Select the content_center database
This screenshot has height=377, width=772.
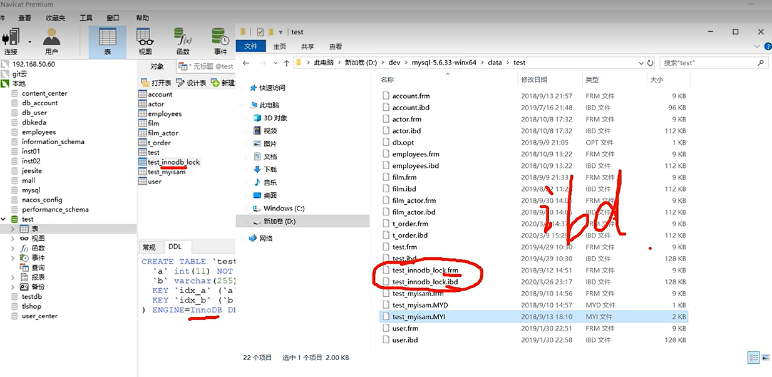coord(44,93)
